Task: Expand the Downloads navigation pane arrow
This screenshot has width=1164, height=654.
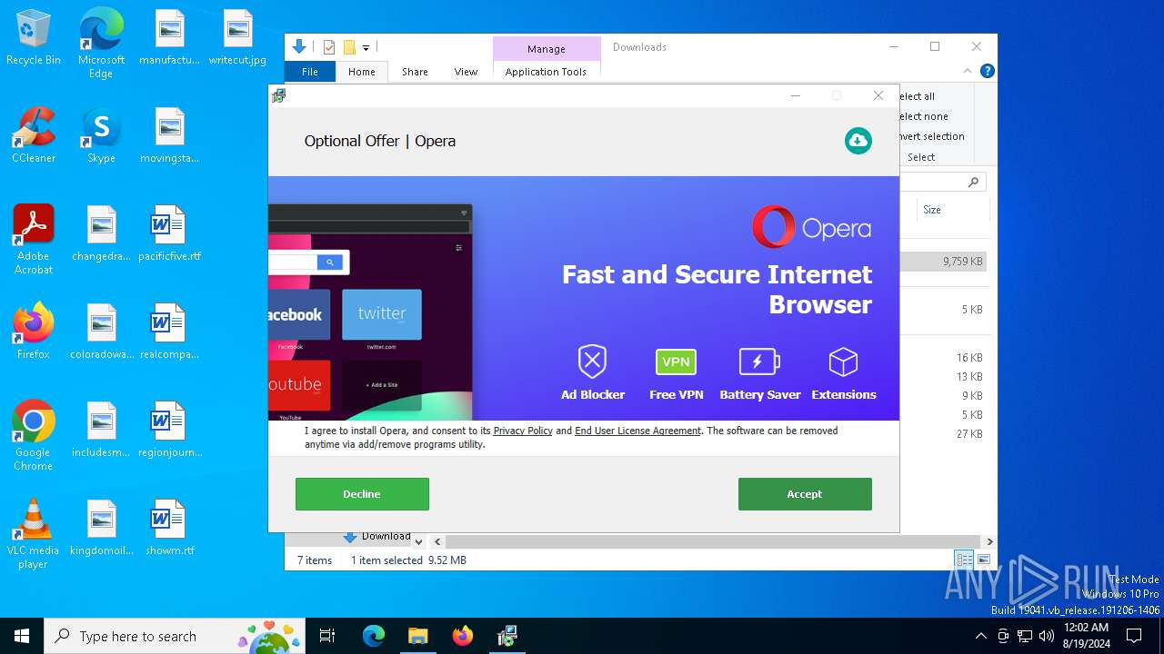Action: pyautogui.click(x=418, y=541)
